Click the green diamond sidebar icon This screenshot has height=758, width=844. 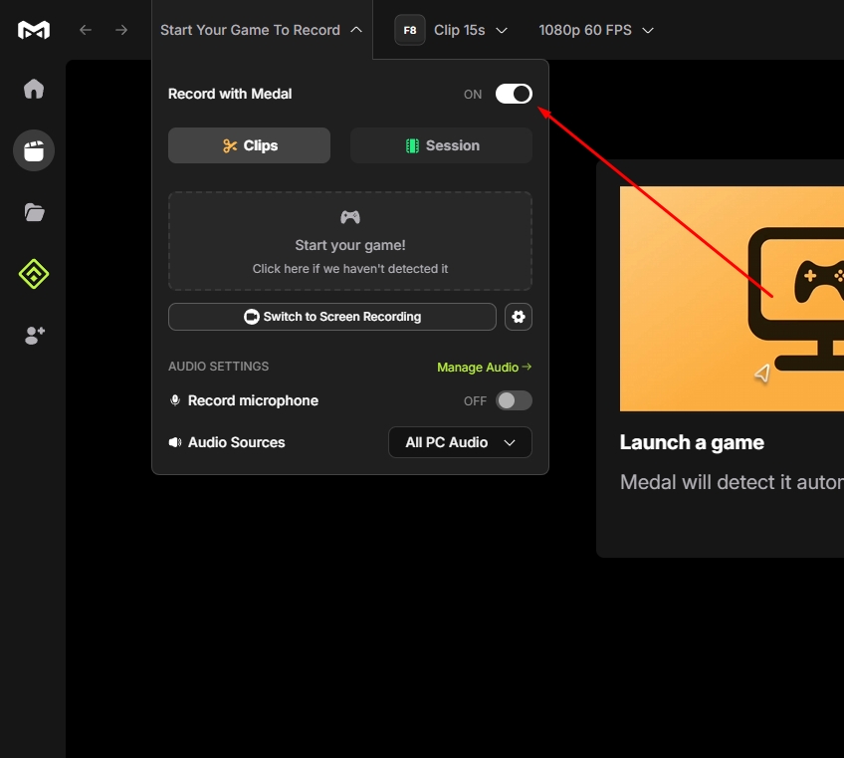pos(34,274)
